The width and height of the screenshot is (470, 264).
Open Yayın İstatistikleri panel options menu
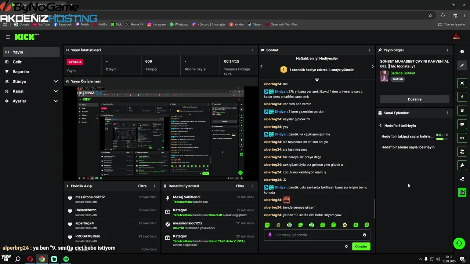click(x=252, y=50)
